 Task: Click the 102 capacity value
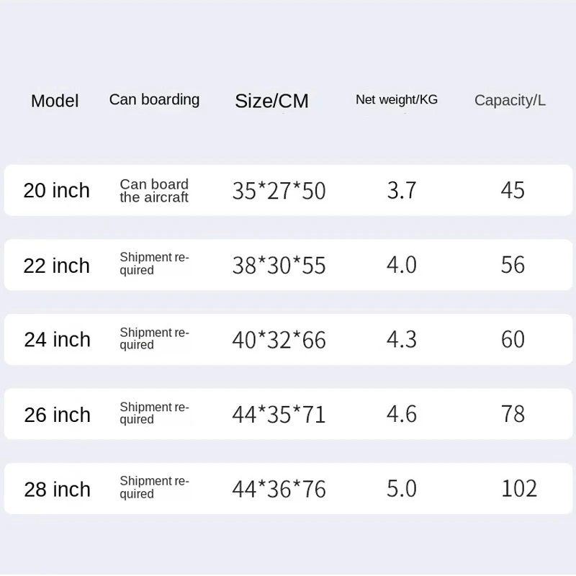point(519,489)
